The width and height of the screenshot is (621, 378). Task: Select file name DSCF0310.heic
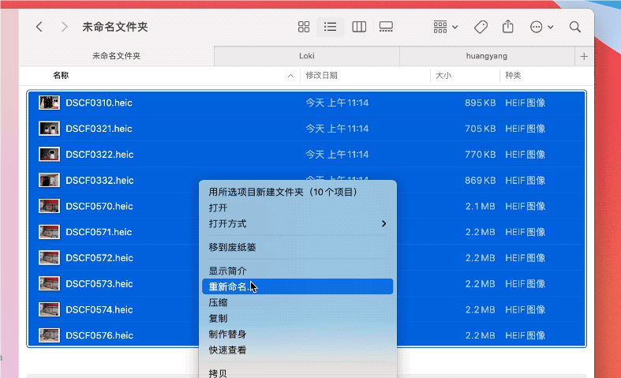coord(99,103)
